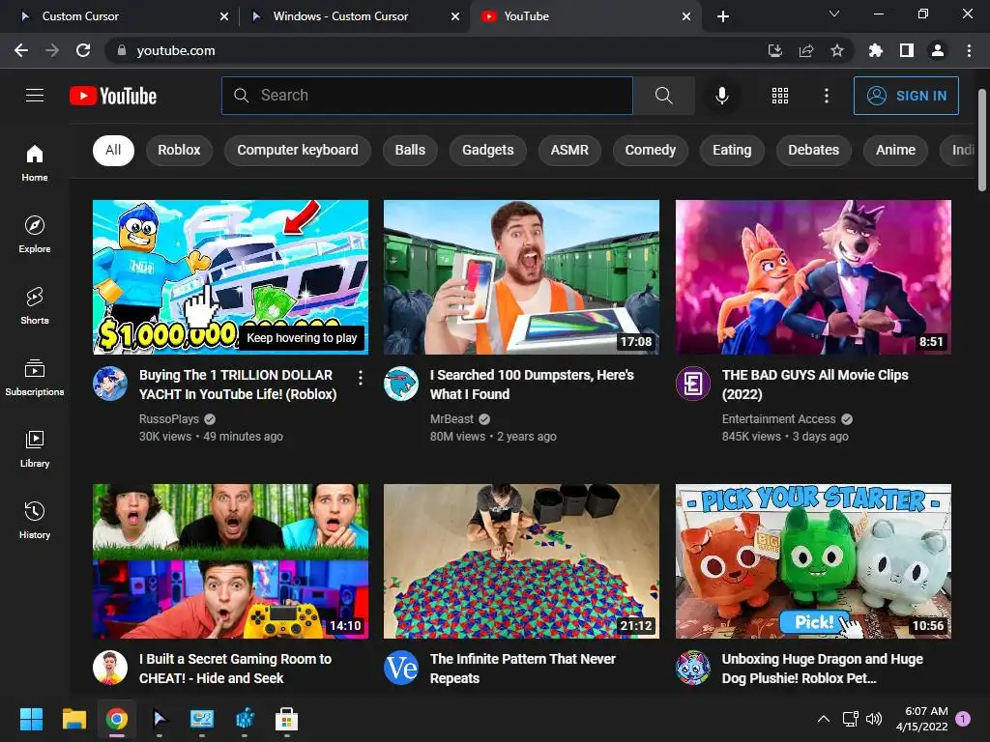The height and width of the screenshot is (742, 990).
Task: Click the Ve channel avatar
Action: (x=401, y=668)
